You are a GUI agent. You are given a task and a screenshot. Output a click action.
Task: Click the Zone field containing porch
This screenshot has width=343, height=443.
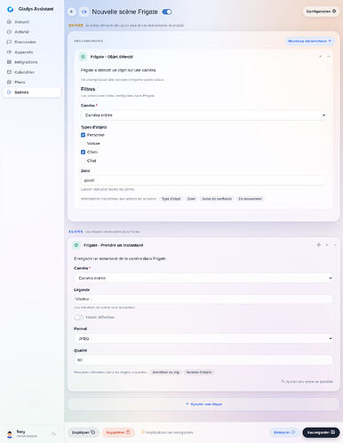coord(203,180)
